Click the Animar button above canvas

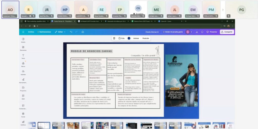point(136,38)
